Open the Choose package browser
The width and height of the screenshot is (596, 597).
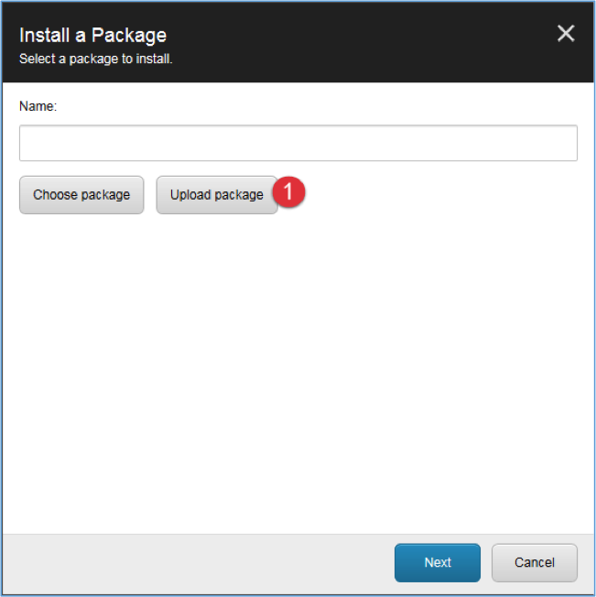81,195
